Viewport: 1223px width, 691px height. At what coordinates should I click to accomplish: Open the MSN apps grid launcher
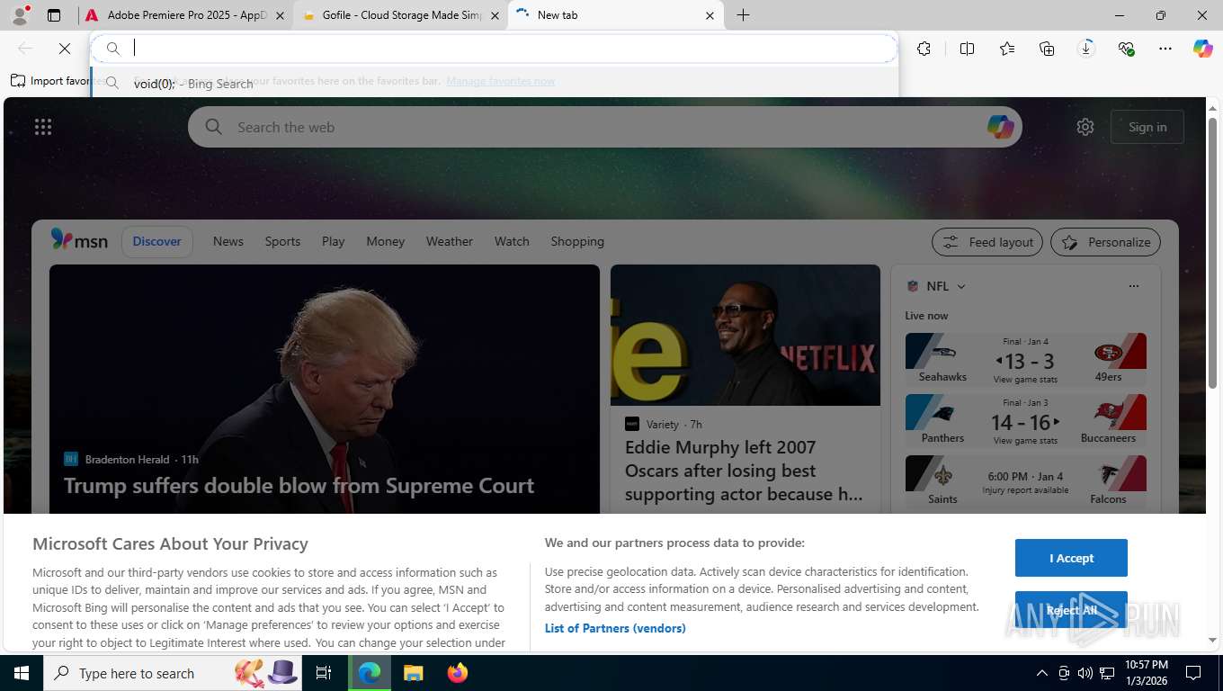(x=43, y=127)
